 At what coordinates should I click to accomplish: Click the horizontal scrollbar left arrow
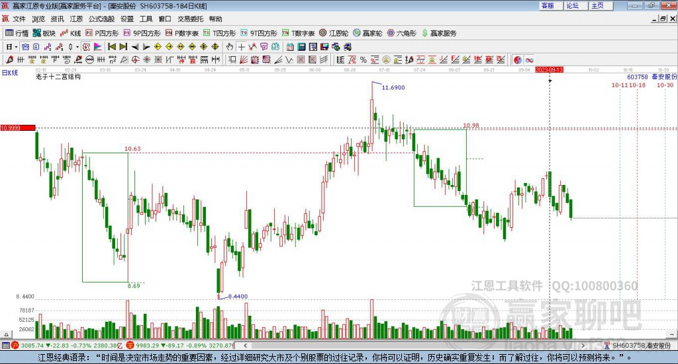click(245, 346)
